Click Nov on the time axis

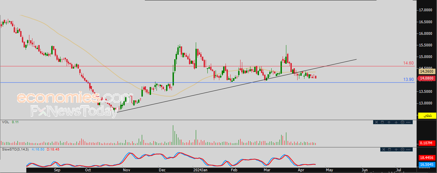126,170
